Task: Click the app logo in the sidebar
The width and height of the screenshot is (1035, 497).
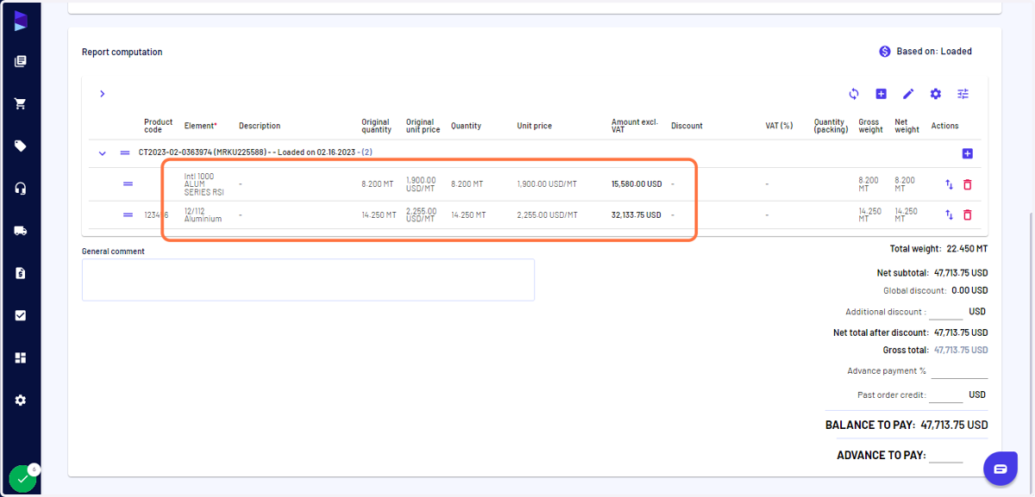Action: 21,21
